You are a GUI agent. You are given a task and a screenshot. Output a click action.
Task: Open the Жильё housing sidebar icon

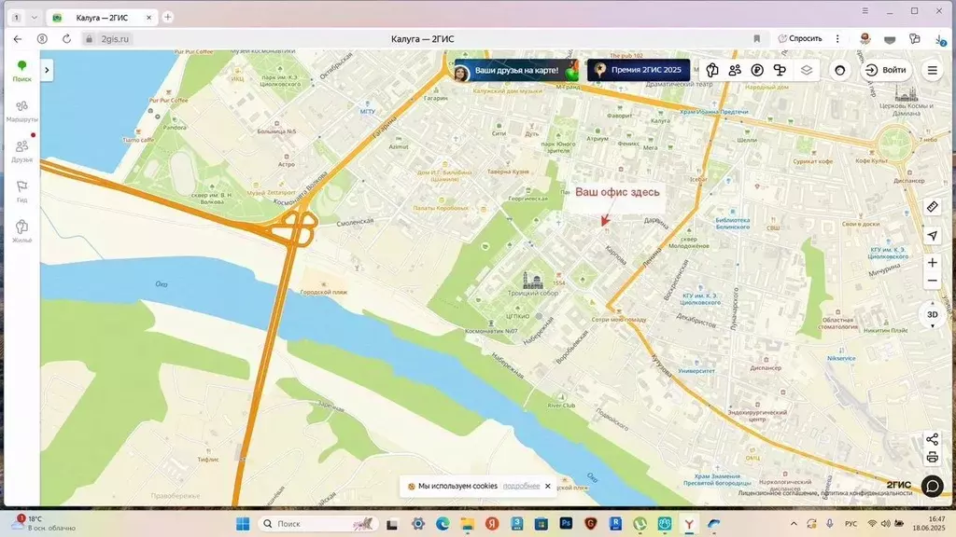pos(21,230)
